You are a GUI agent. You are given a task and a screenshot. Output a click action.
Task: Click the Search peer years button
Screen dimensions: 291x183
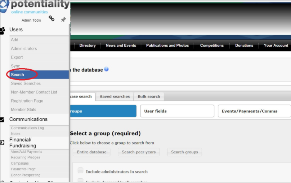point(139,152)
